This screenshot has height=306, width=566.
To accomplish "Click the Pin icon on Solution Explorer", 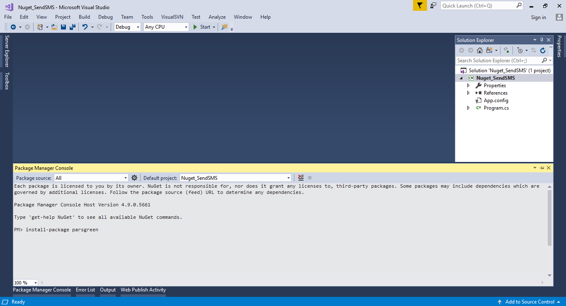I will coord(542,40).
